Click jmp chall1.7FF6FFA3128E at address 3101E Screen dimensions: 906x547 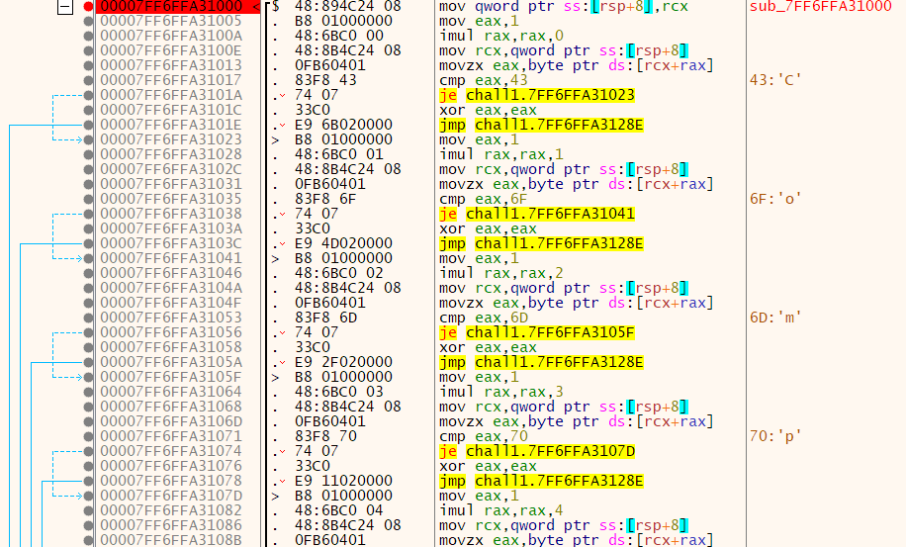(541, 125)
